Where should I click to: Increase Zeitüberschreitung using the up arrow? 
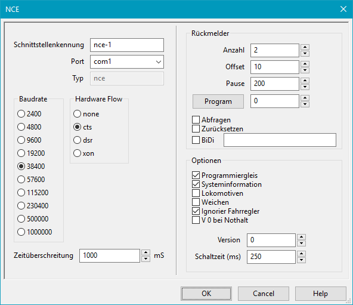point(145,252)
